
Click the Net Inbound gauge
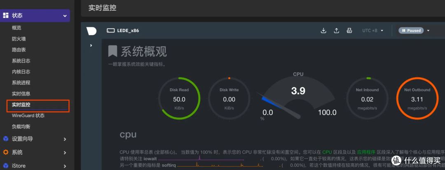click(367, 98)
